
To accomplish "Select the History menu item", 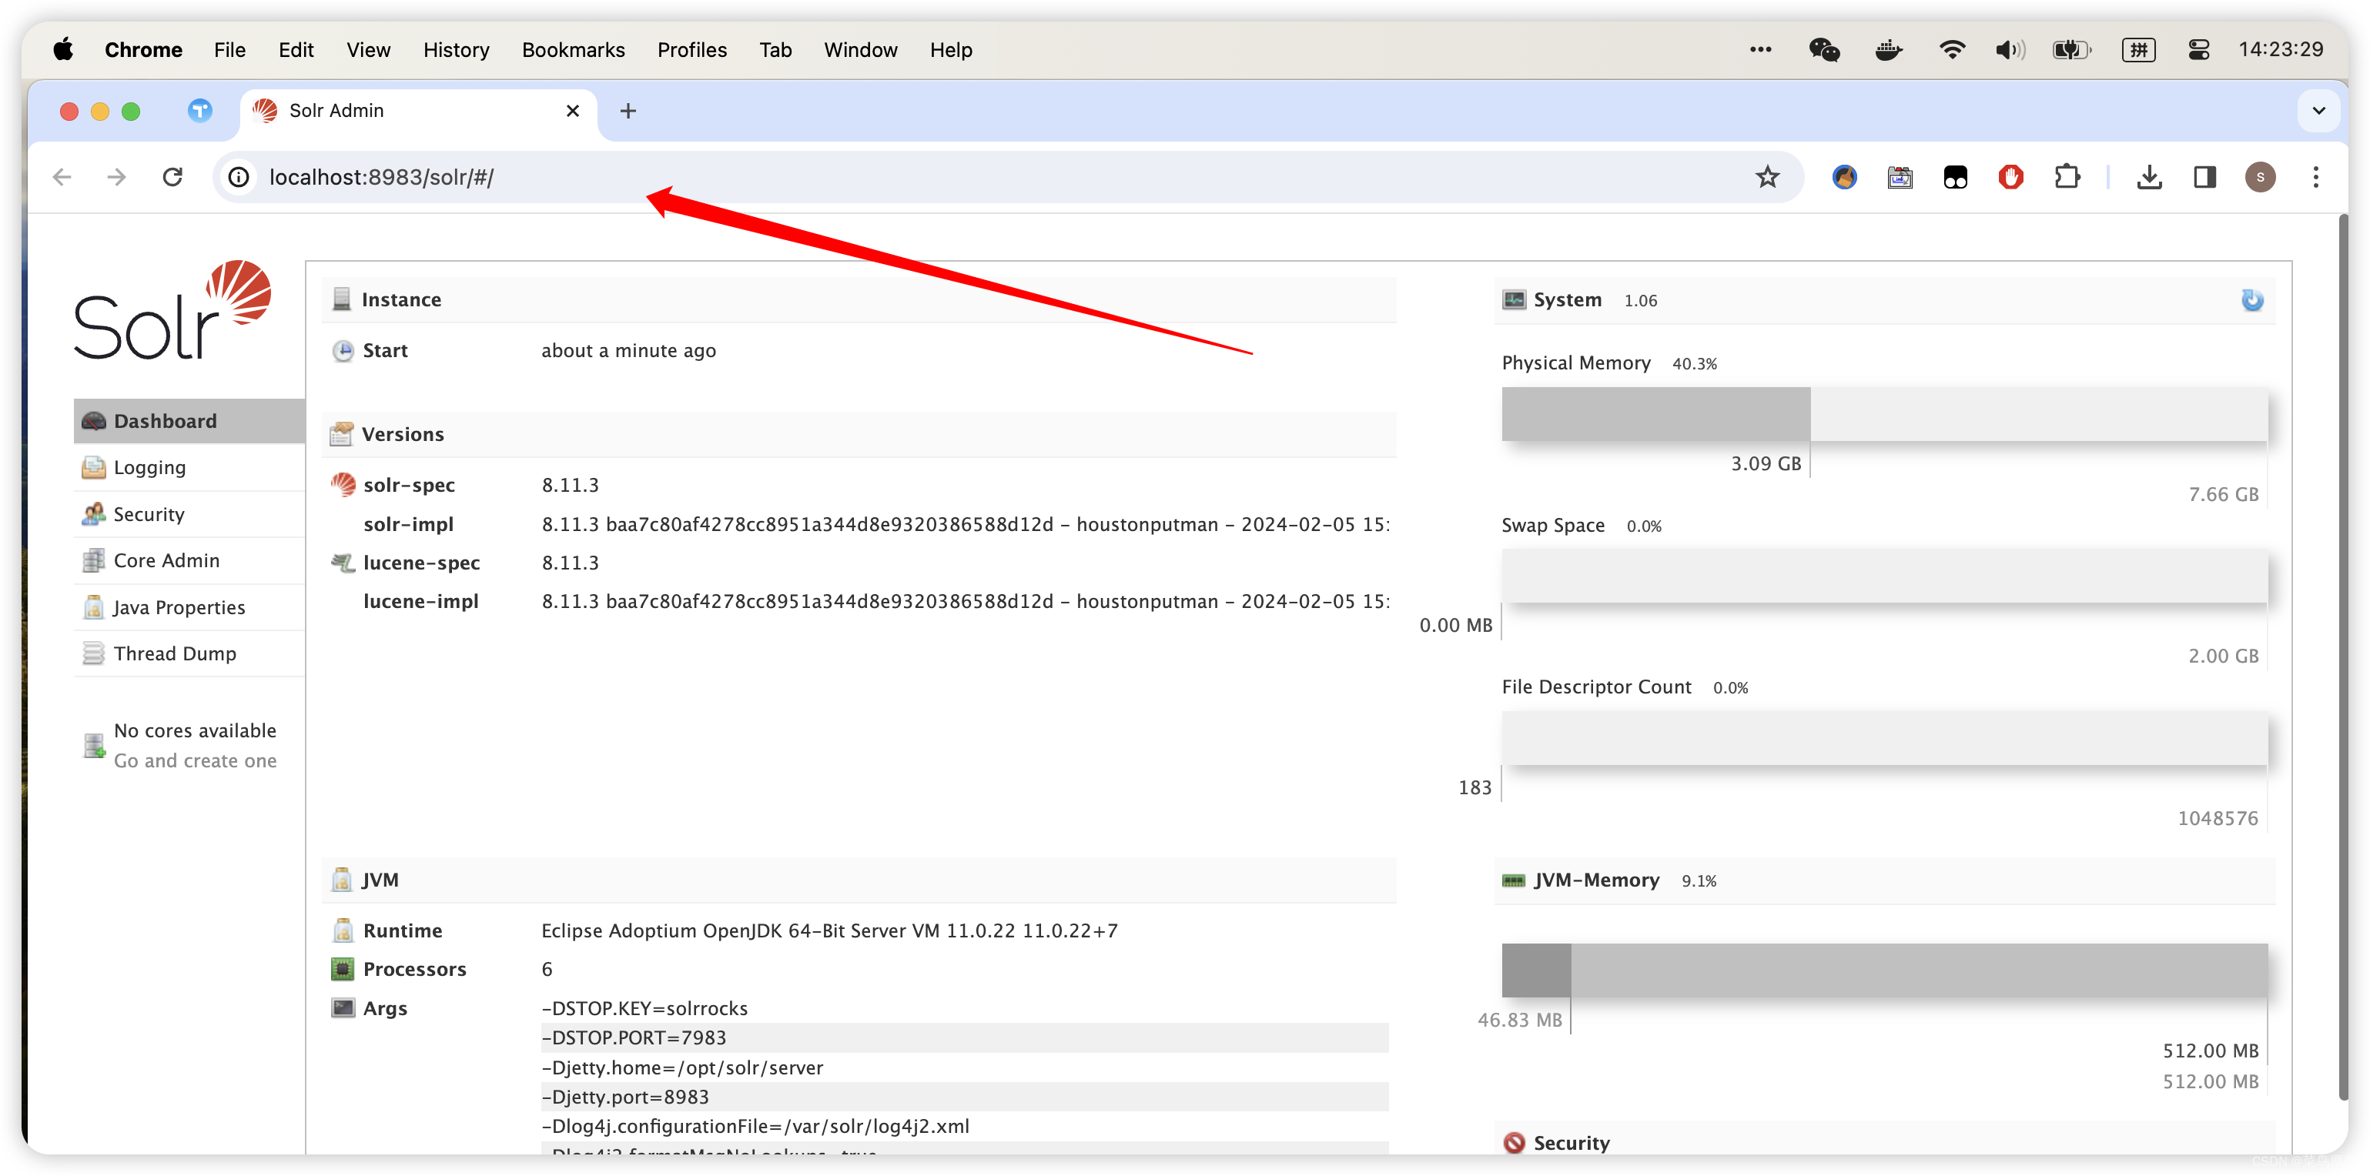I will [x=454, y=50].
